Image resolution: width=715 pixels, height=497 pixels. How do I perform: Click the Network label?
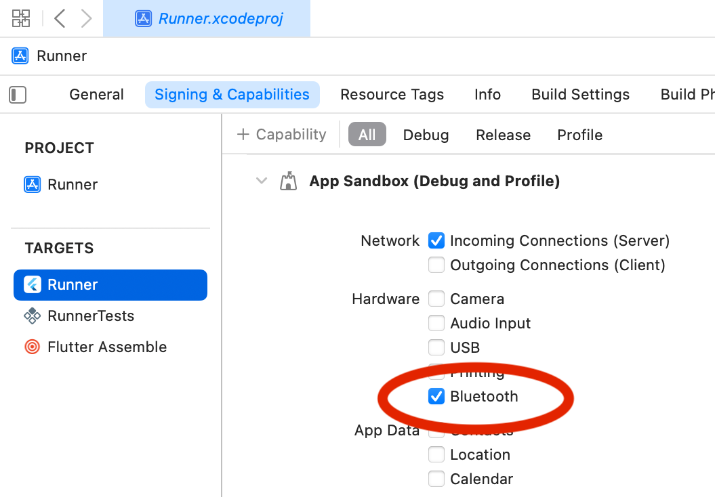click(390, 240)
